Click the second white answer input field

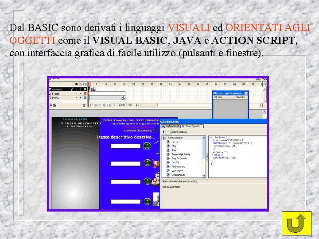[125, 164]
